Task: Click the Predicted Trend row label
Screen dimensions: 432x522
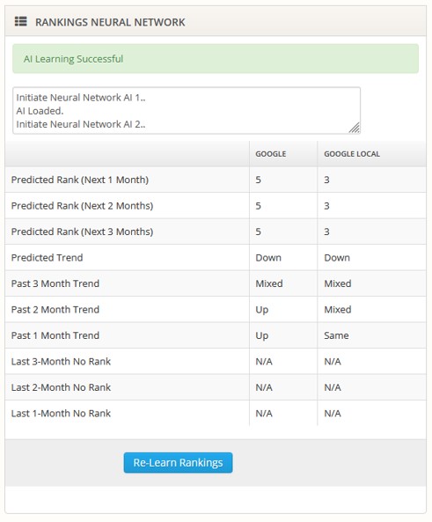Action: coord(47,258)
